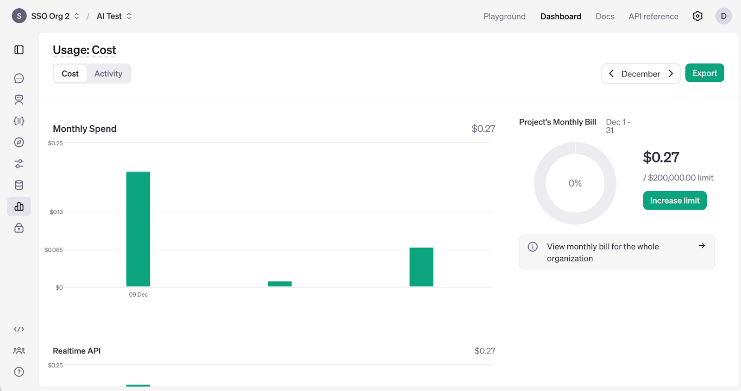Open the Playground nav item

(504, 17)
